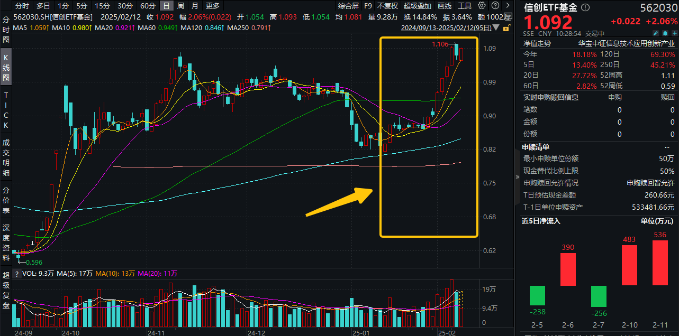Open the 更多 period dropdown

pyautogui.click(x=213, y=6)
